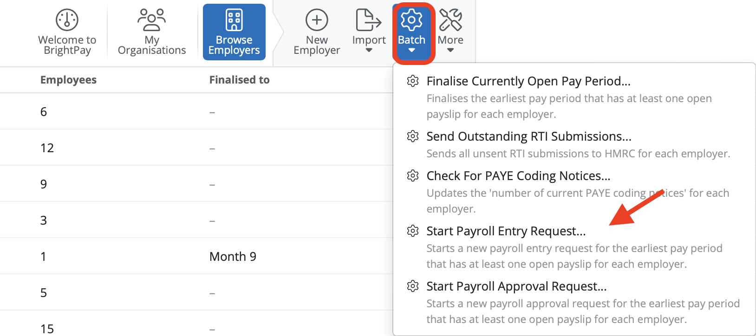Click the gear beside Finalise Currently Open Pay Period
The height and width of the screenshot is (336, 756).
pos(413,81)
